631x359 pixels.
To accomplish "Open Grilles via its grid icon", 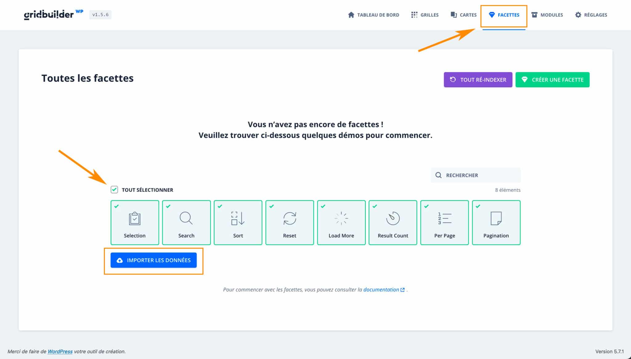I will [x=414, y=14].
